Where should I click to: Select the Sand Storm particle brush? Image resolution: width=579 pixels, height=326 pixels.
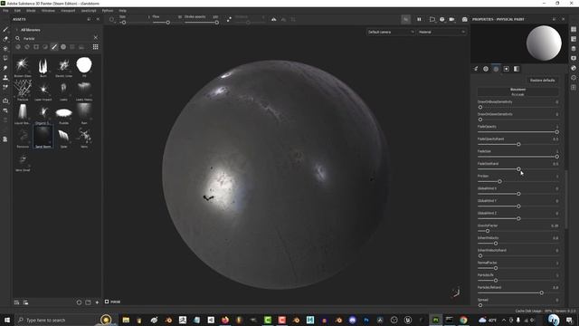point(43,137)
